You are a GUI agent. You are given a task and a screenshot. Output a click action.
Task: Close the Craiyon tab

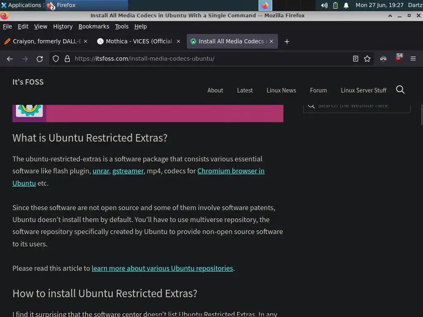pyautogui.click(x=86, y=42)
